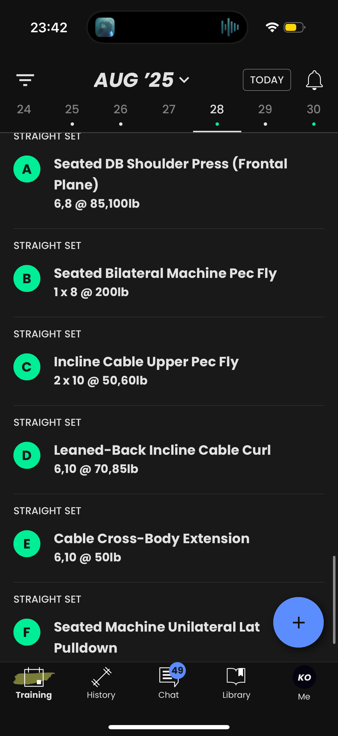Open the filter menu icon

(25, 80)
